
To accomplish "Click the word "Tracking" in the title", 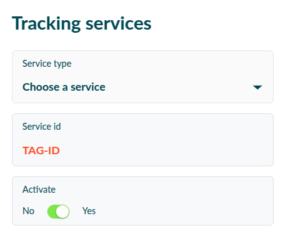I will (x=46, y=24).
